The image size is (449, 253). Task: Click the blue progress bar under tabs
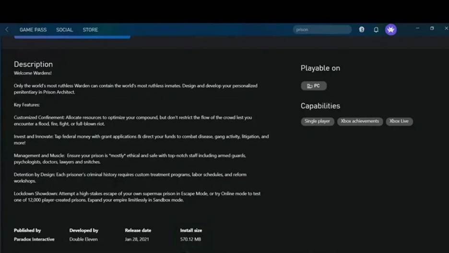(x=72, y=37)
